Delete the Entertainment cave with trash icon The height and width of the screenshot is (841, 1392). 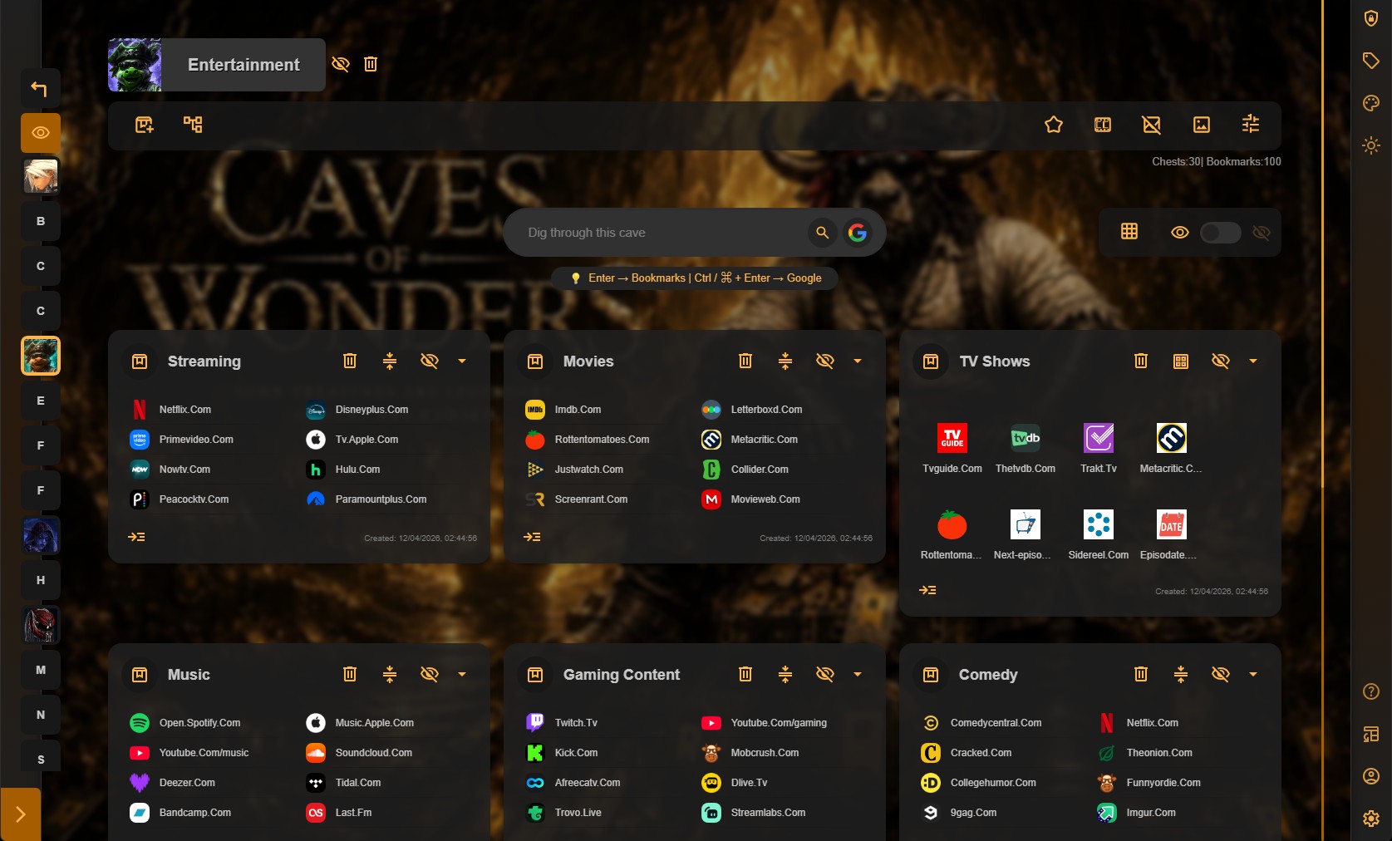pyautogui.click(x=371, y=64)
